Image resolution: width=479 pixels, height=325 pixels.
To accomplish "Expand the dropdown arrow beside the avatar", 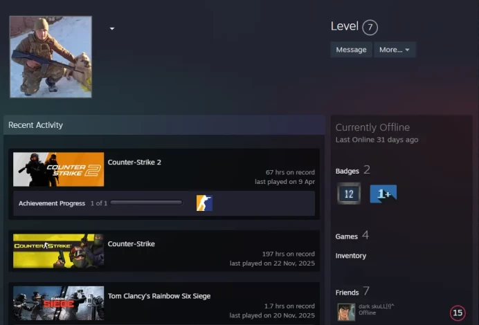I will pos(112,28).
